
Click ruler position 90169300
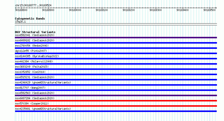tap(156, 10)
